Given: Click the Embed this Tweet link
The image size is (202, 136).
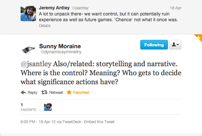Looking at the screenshot, I should 99,122.
